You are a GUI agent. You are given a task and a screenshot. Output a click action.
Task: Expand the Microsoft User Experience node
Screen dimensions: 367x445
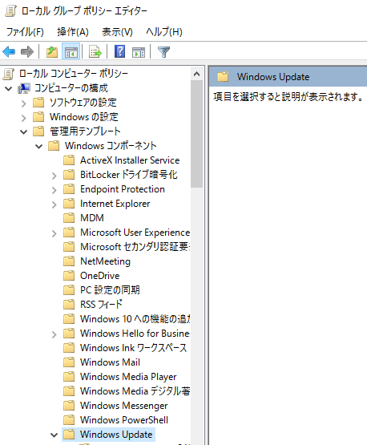54,233
